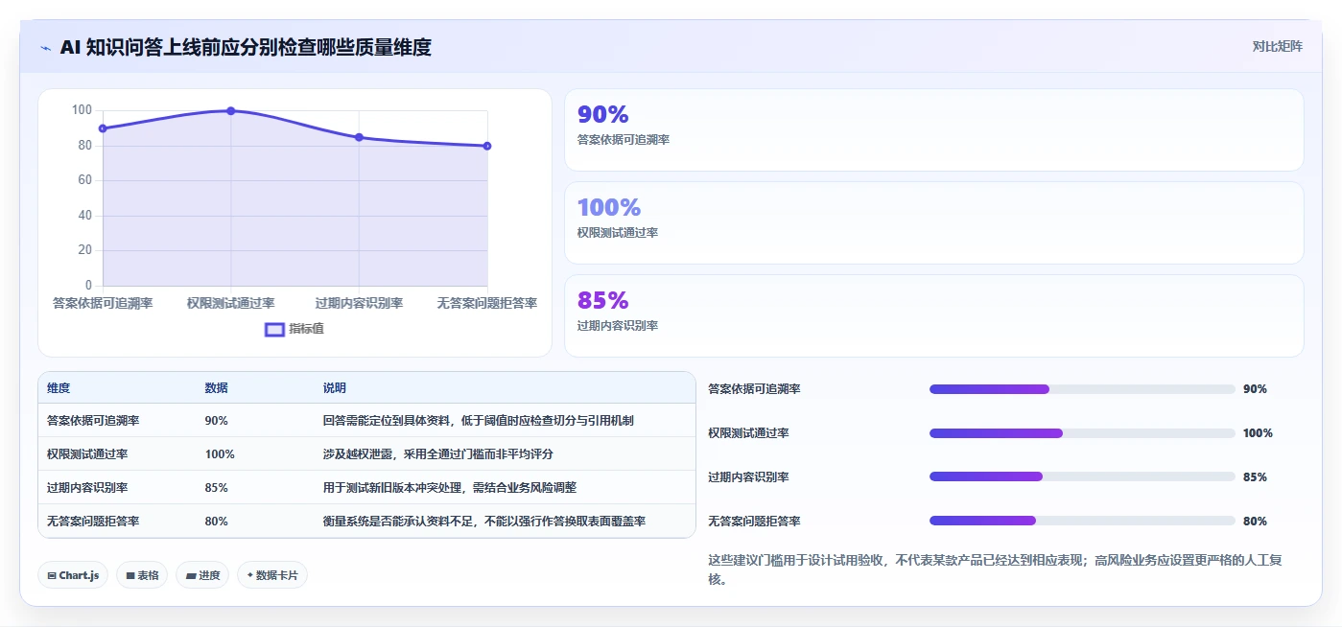Click the chart data point for 过期内容识别率
The image size is (1342, 627).
(359, 137)
